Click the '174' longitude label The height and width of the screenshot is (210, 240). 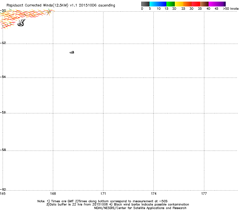click(153, 194)
